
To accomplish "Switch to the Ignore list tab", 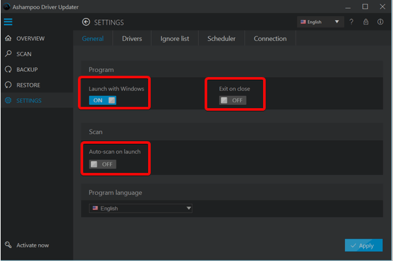I will coord(175,39).
